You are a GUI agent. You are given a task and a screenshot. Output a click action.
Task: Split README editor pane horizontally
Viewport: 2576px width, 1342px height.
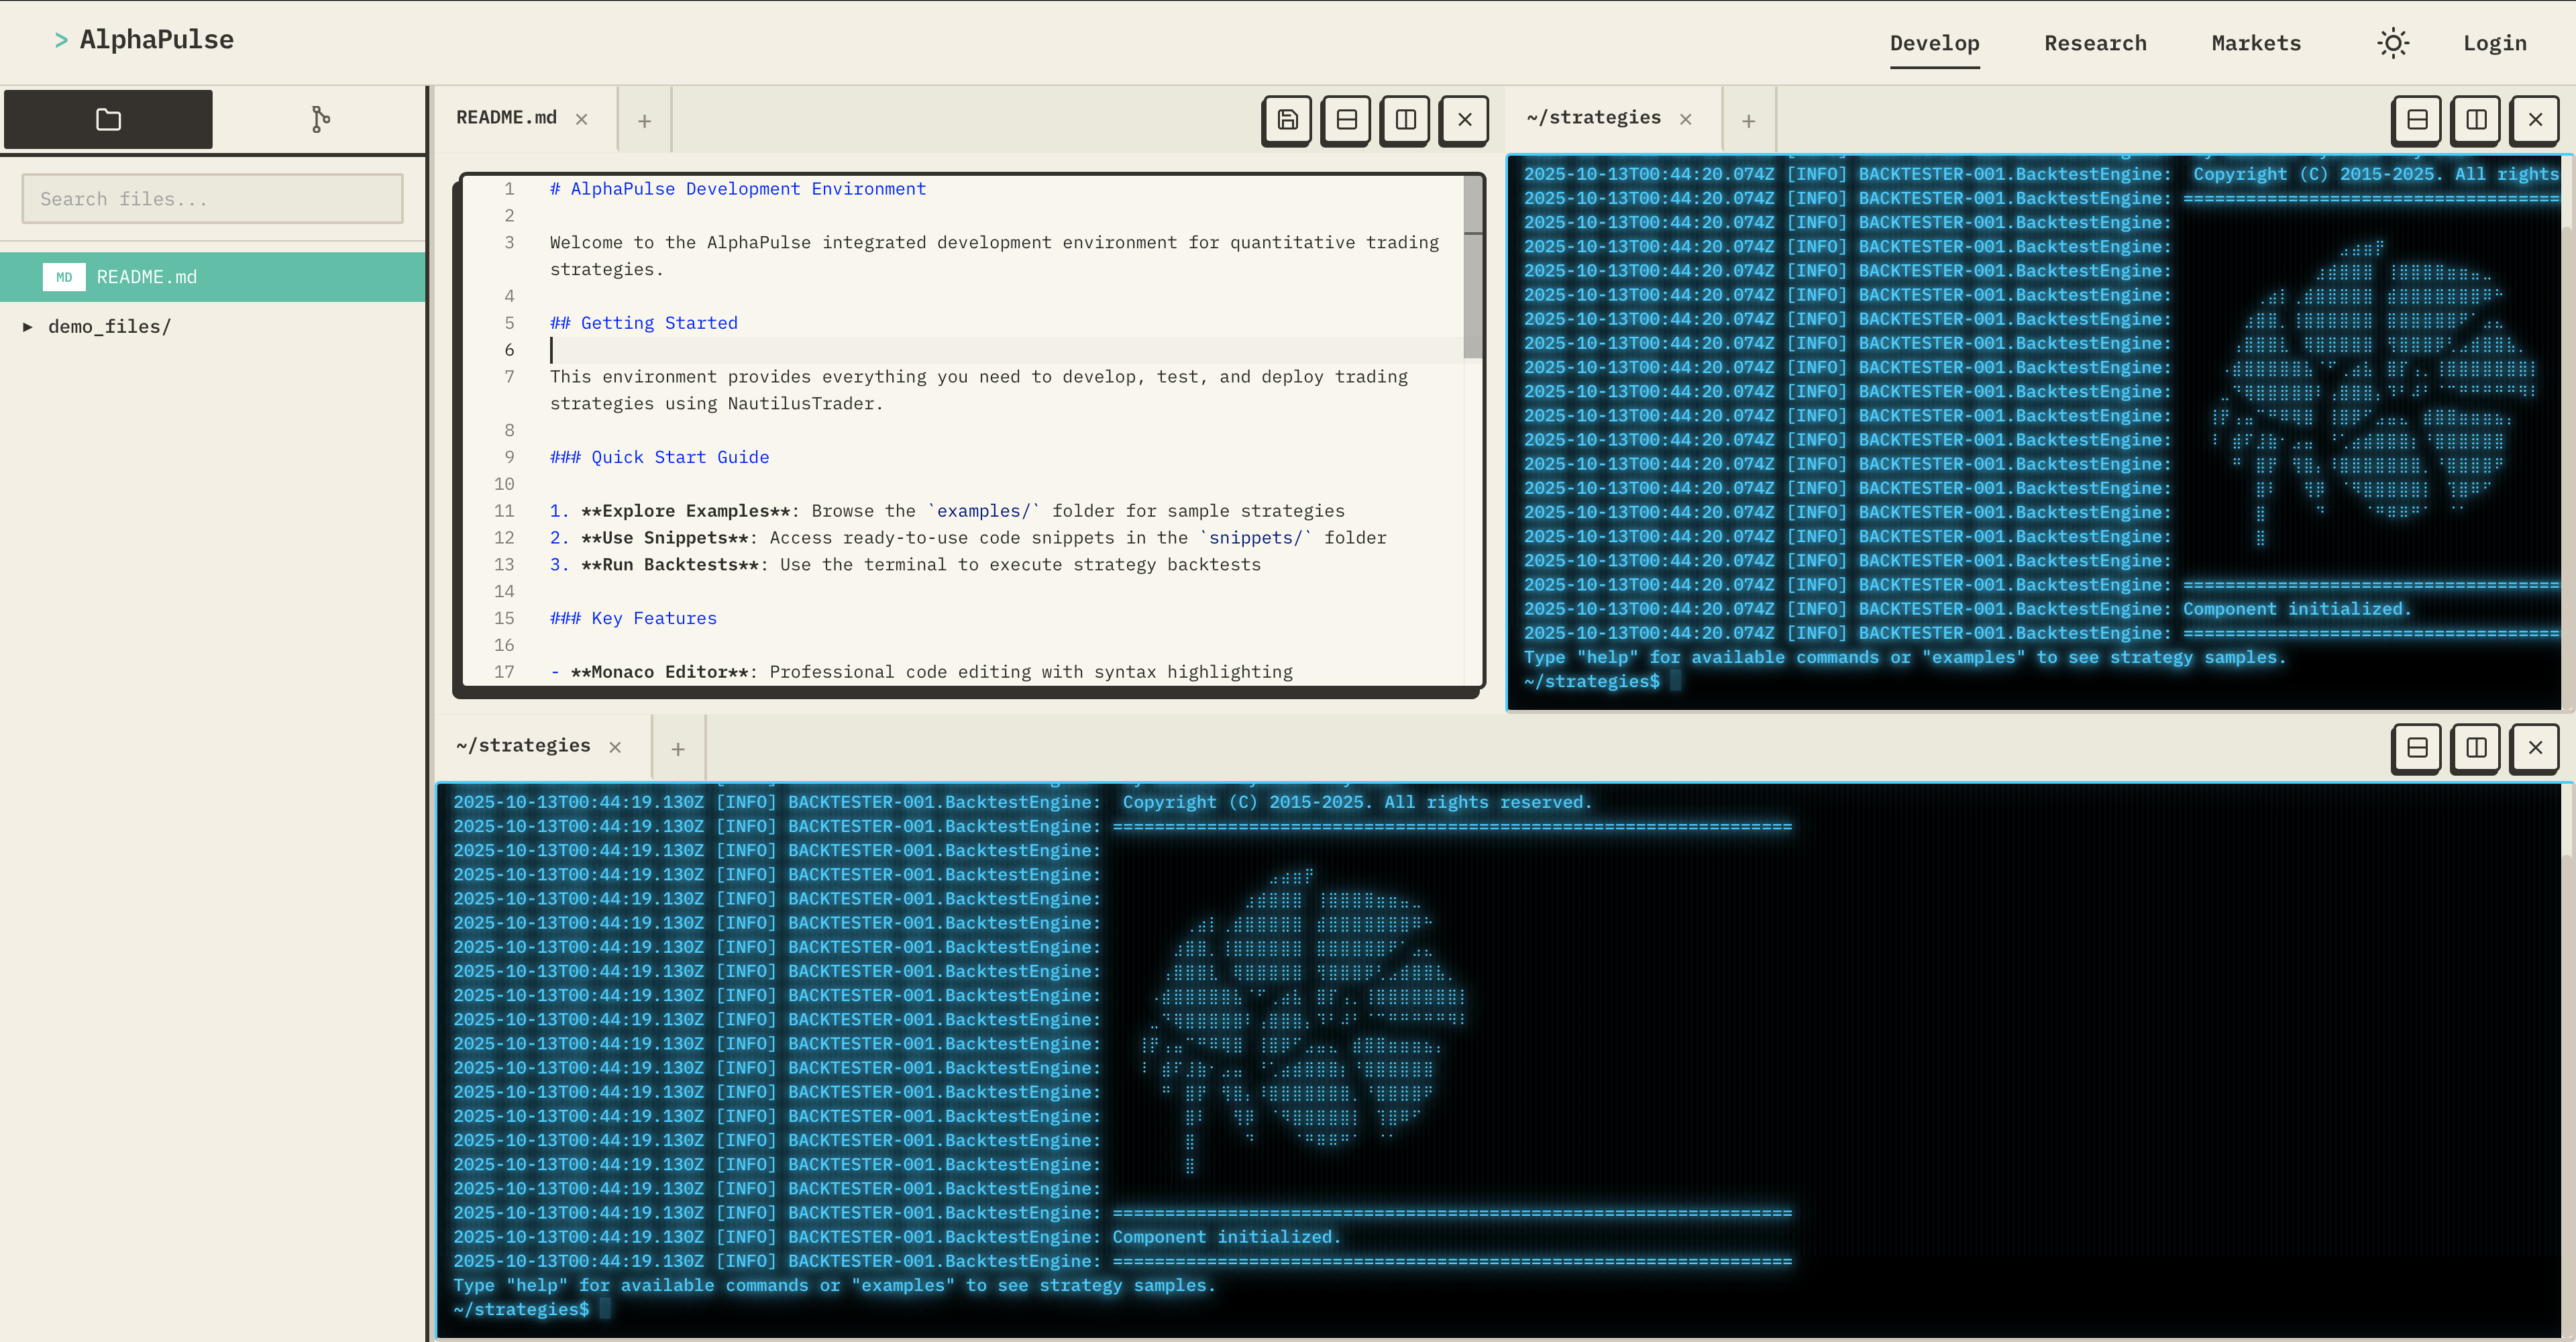point(1346,120)
